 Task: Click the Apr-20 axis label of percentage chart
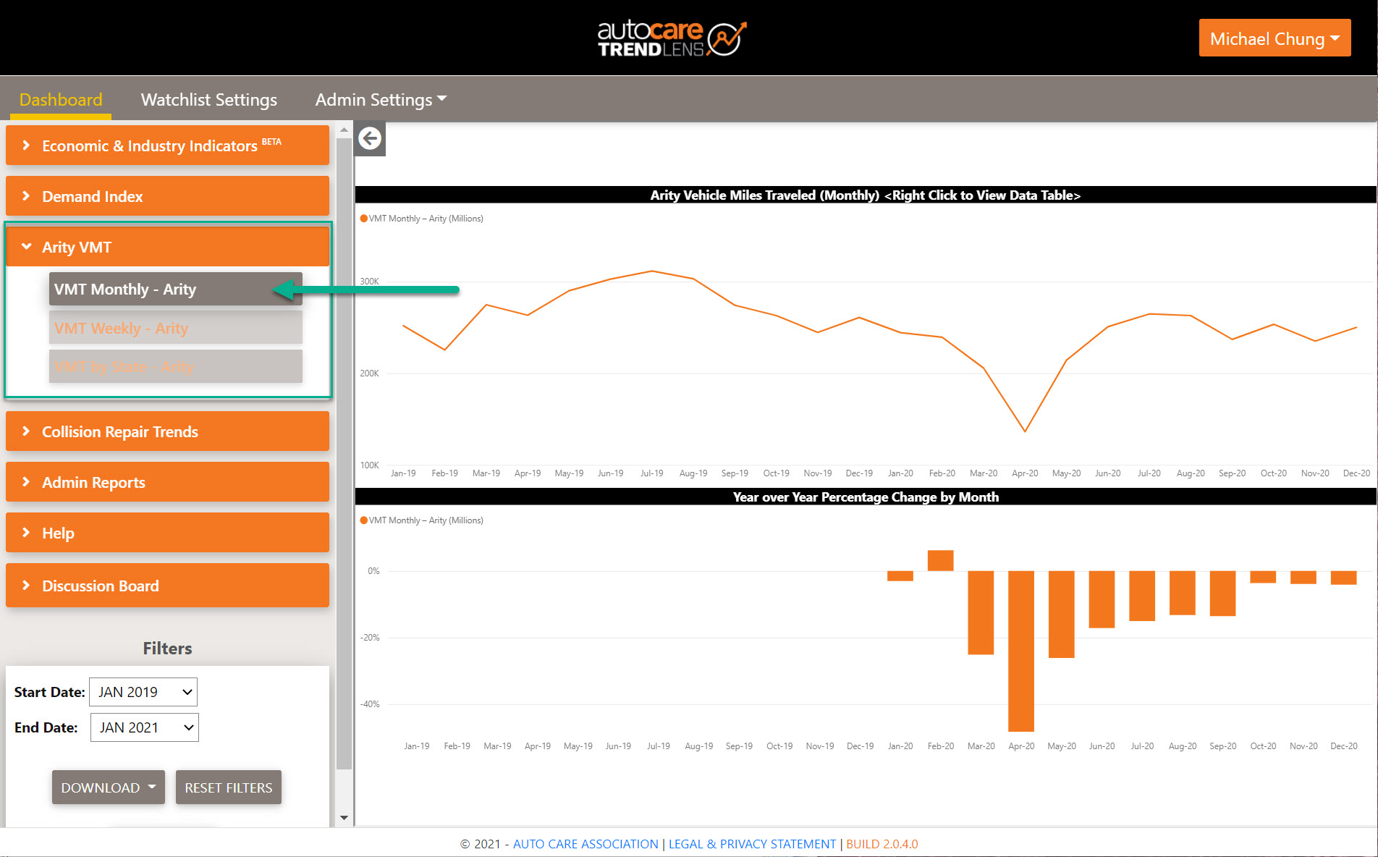(1021, 746)
